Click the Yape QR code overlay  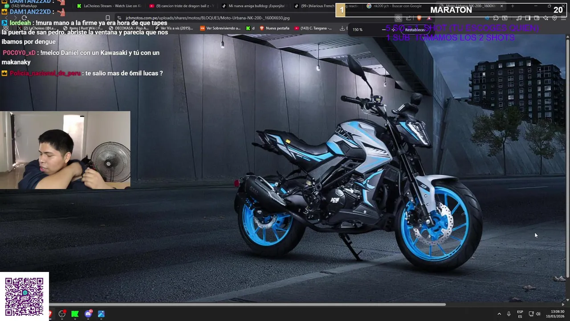(x=24, y=296)
